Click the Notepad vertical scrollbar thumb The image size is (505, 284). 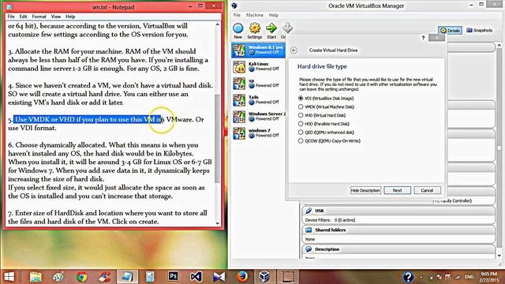(x=218, y=139)
